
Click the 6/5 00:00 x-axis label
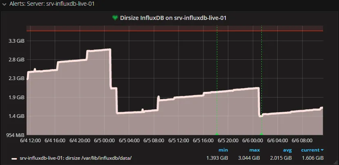pos(105,141)
